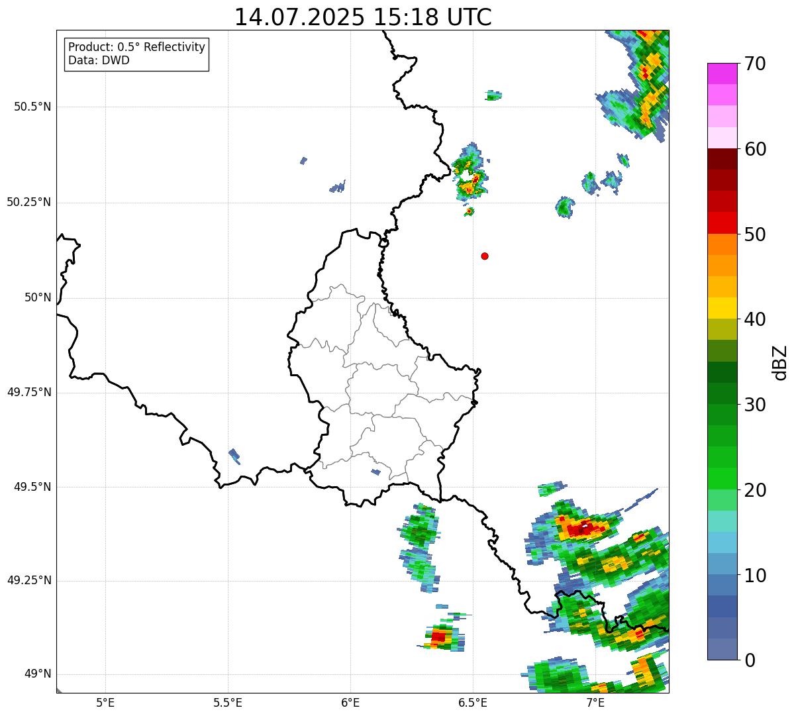The width and height of the screenshot is (796, 716).
Task: Click the magenta swatch at the colorbar top
Action: [x=722, y=74]
